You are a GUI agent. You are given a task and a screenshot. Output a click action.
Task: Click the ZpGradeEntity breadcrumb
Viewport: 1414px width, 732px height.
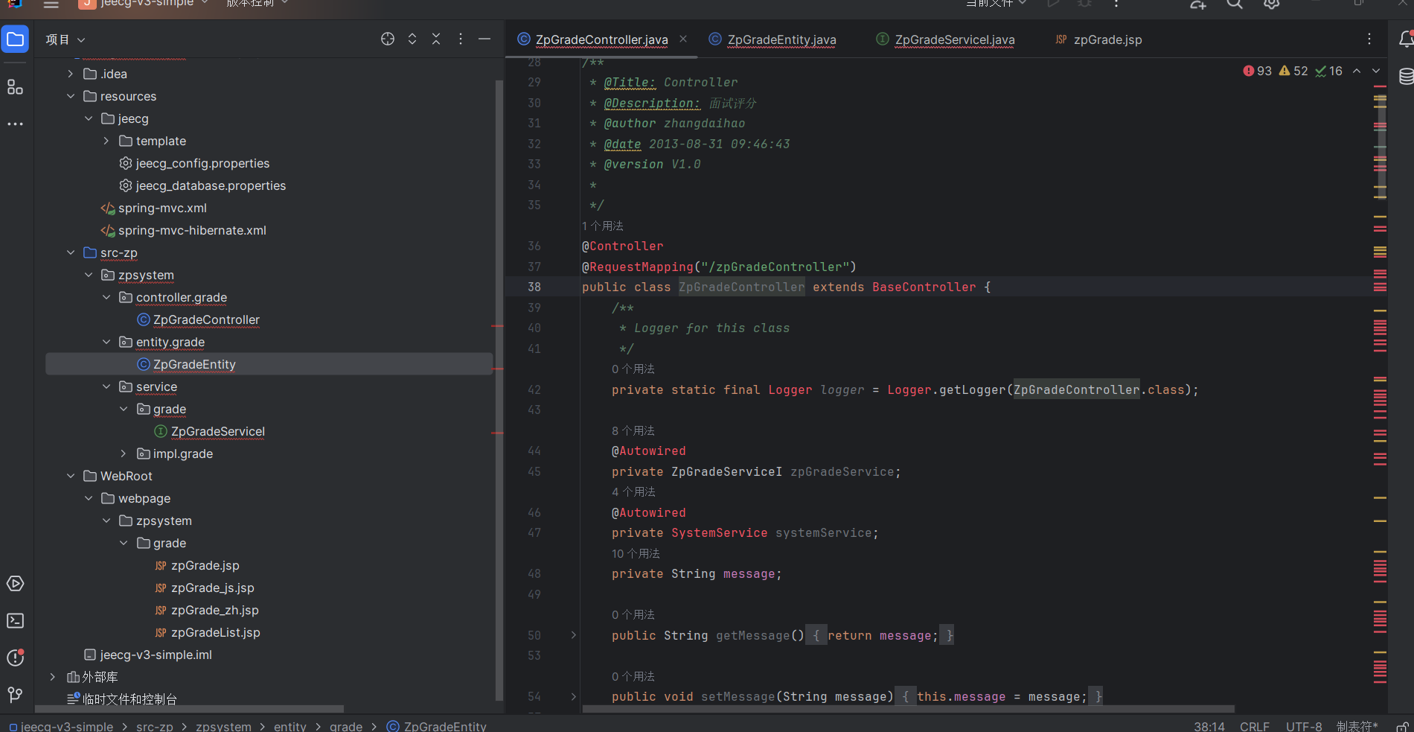[x=437, y=726]
